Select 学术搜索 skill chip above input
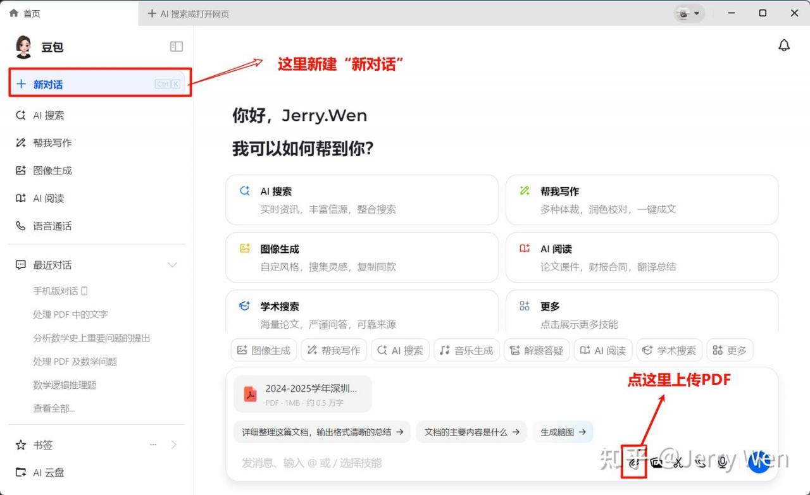Image resolution: width=810 pixels, height=495 pixels. coord(670,350)
